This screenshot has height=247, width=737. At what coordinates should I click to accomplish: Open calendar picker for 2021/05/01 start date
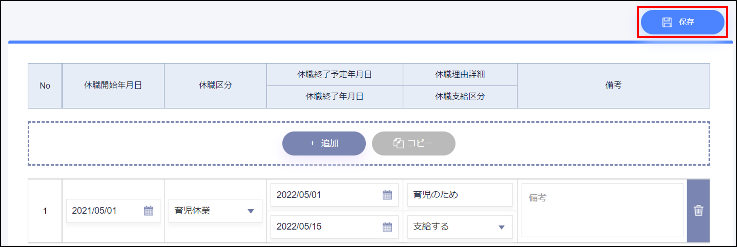148,211
